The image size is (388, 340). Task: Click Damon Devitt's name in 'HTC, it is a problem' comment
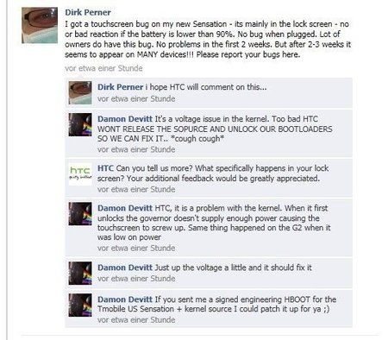click(x=125, y=208)
